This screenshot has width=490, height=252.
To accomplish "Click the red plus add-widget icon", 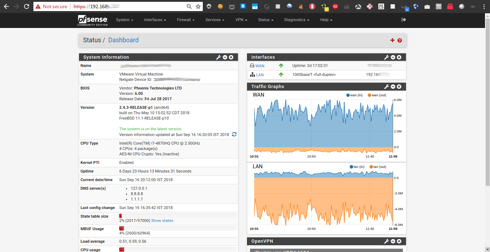I will (x=392, y=40).
